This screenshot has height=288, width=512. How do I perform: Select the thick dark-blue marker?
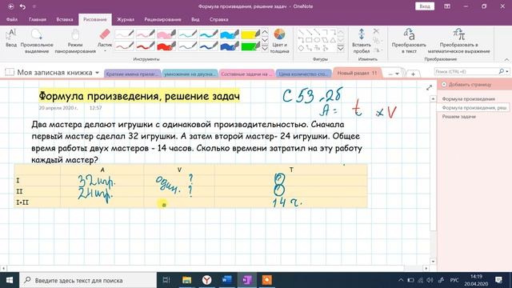230,46
